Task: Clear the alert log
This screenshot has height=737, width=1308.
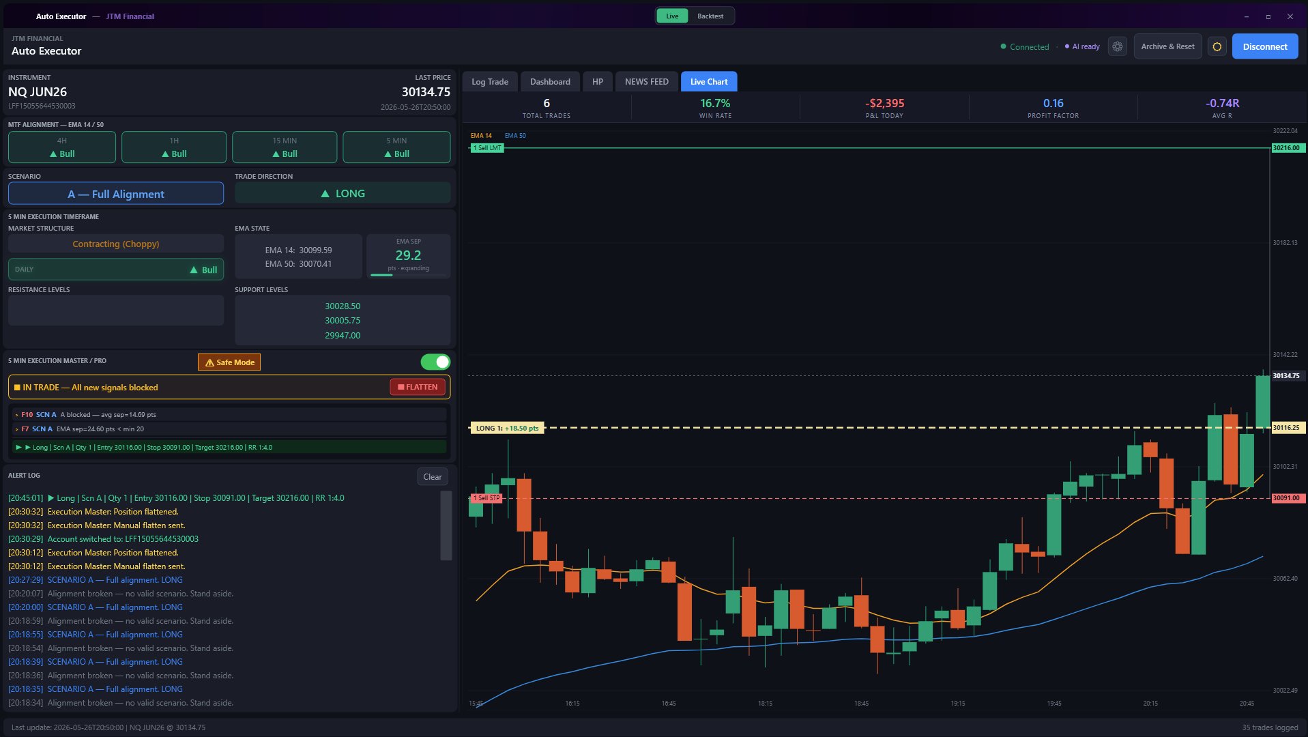Action: (x=433, y=477)
